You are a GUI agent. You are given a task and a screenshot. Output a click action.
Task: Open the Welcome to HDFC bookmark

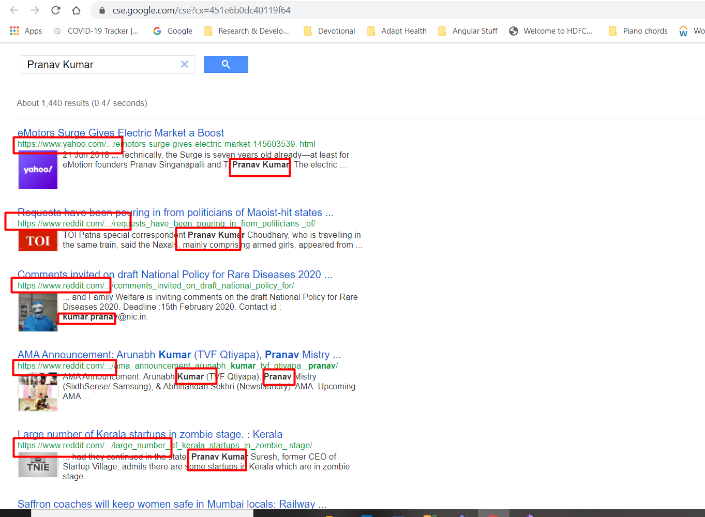pos(551,31)
